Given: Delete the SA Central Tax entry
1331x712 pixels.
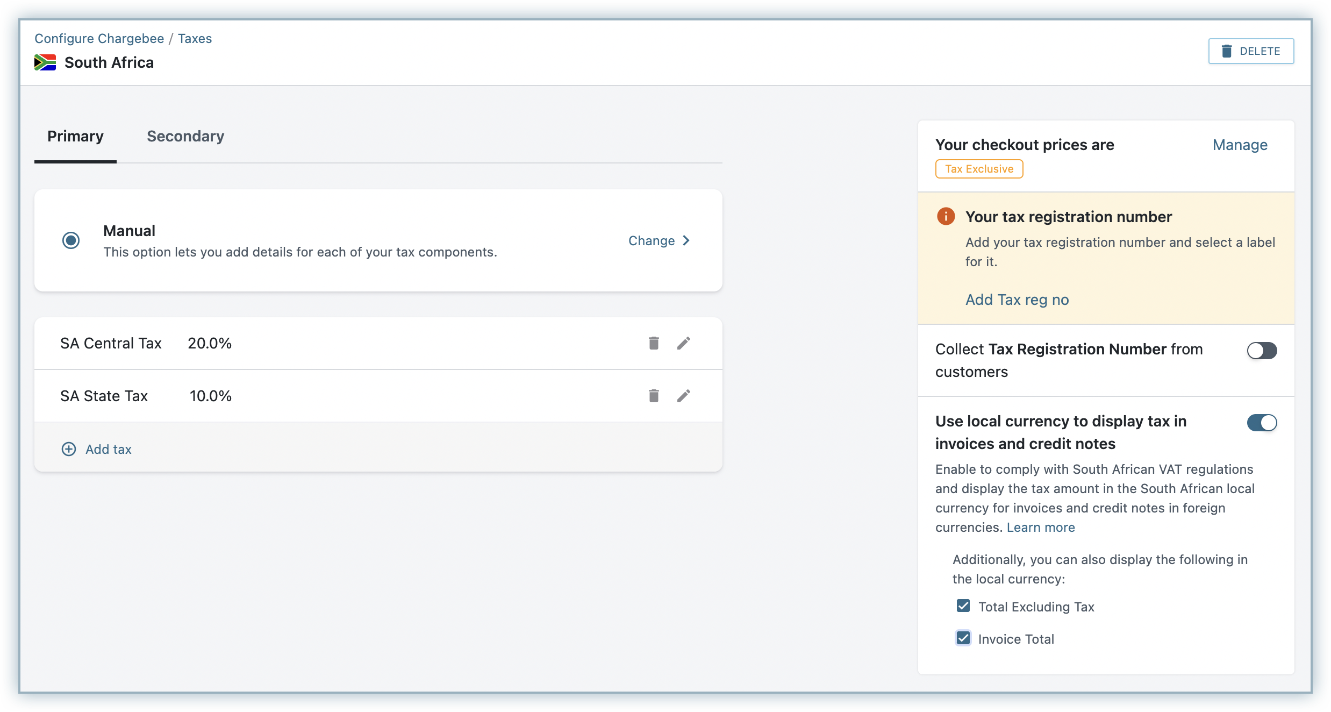Looking at the screenshot, I should coord(653,343).
